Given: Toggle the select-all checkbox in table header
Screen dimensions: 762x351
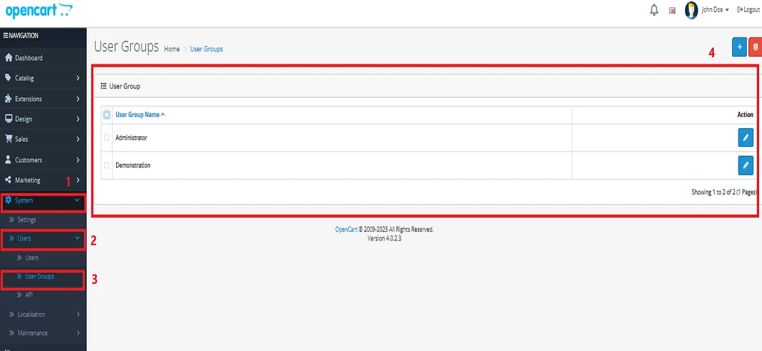Looking at the screenshot, I should coord(107,115).
